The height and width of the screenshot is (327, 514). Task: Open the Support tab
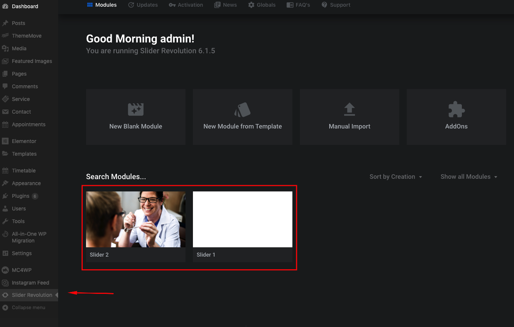[336, 5]
